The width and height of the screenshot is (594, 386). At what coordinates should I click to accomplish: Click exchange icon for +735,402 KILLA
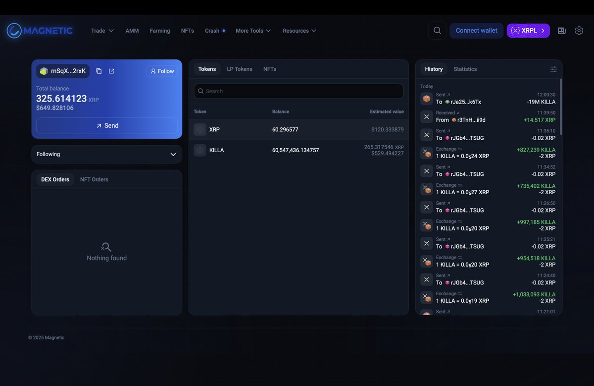click(427, 189)
